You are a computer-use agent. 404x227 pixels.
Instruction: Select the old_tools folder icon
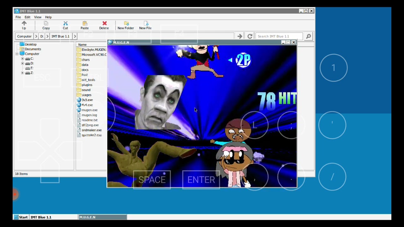79,80
